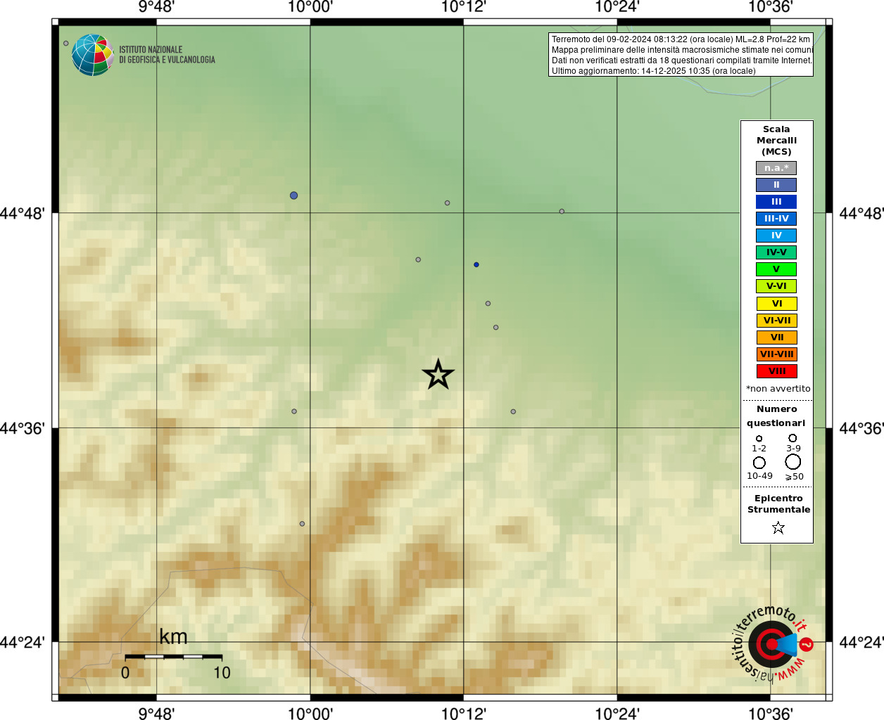This screenshot has height=720, width=884.
Task: Click the red VIII intensity legend swatch
Action: (x=776, y=371)
